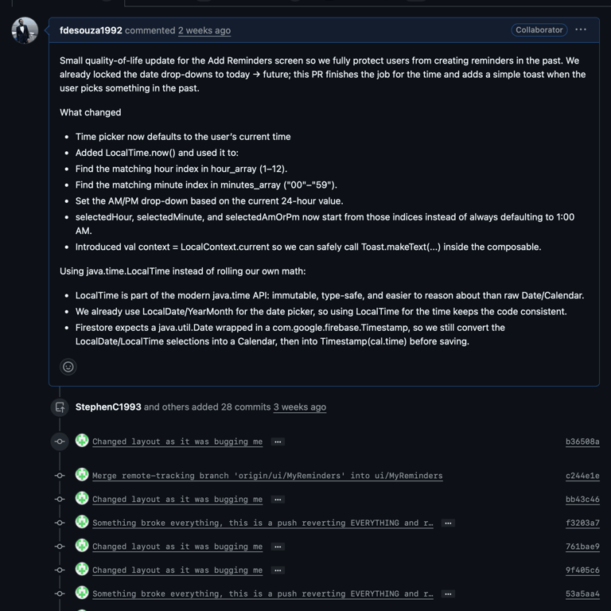611x611 pixels.
Task: Open the comment's three-dot options menu
Action: pos(581,30)
